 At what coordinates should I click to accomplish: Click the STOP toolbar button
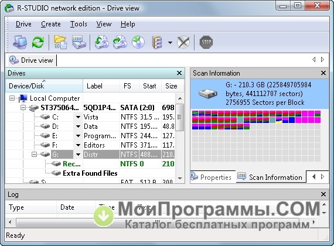206,42
